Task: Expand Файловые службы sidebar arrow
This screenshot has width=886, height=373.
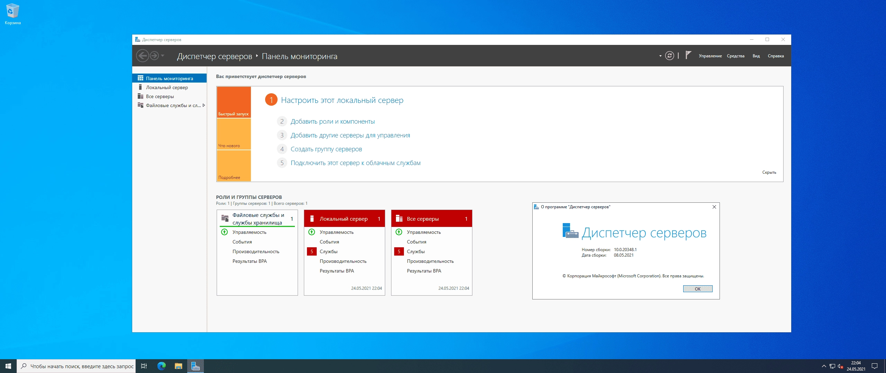Action: pos(204,105)
